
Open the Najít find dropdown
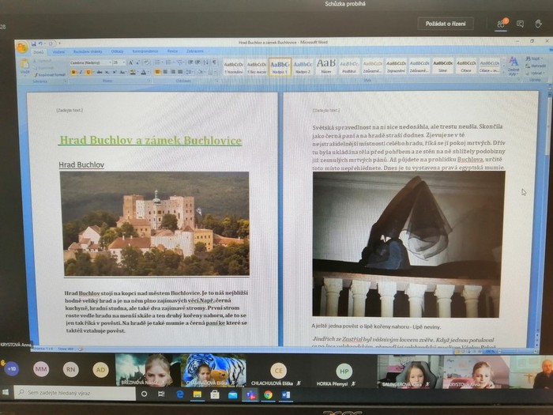pyautogui.click(x=534, y=58)
